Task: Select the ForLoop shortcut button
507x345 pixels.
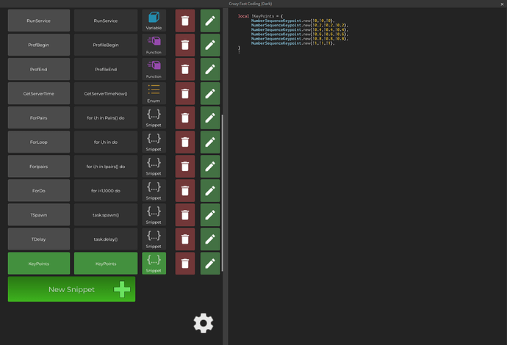Action: 39,142
